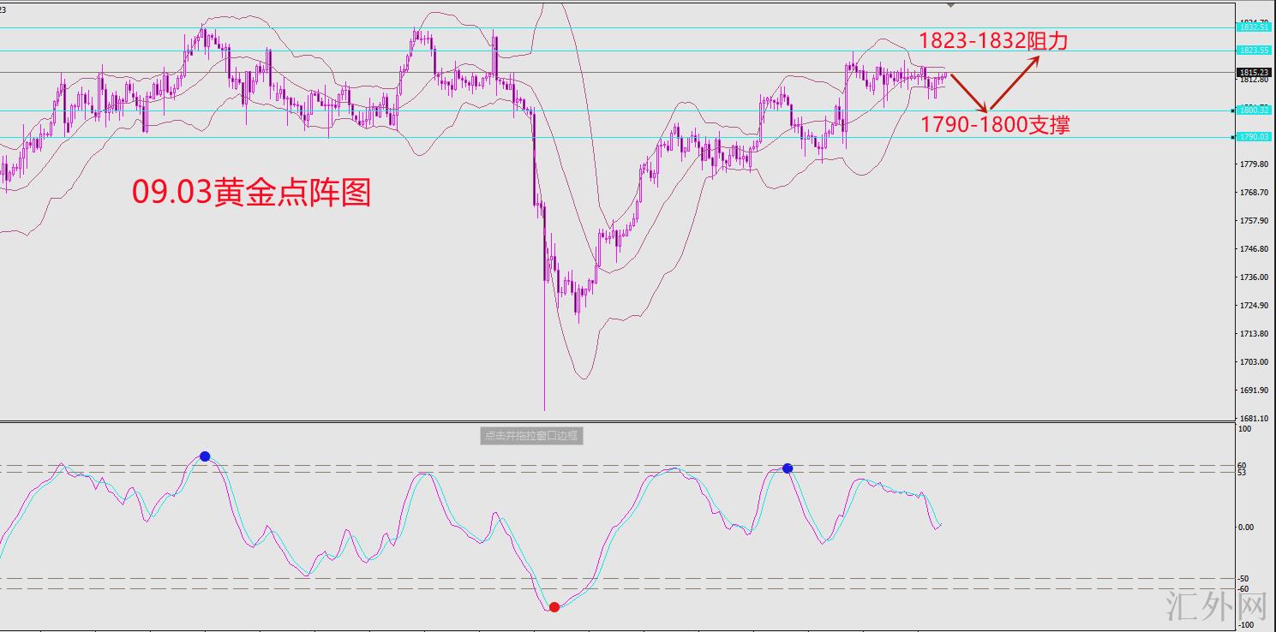The image size is (1276, 632).
Task: Select the cyan horizontal line at 1790.03
Action: click(617, 137)
